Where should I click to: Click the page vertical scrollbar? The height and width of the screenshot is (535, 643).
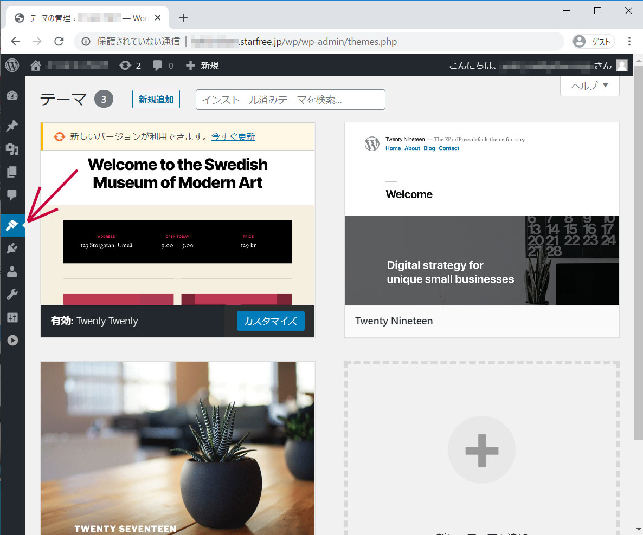(639, 252)
